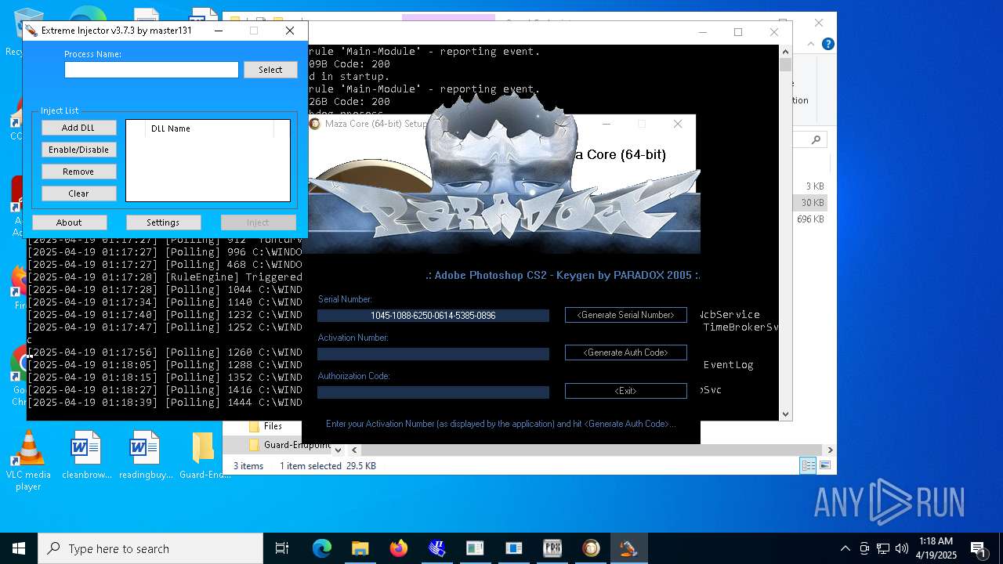
Task: Open Firefox from the taskbar
Action: point(398,548)
